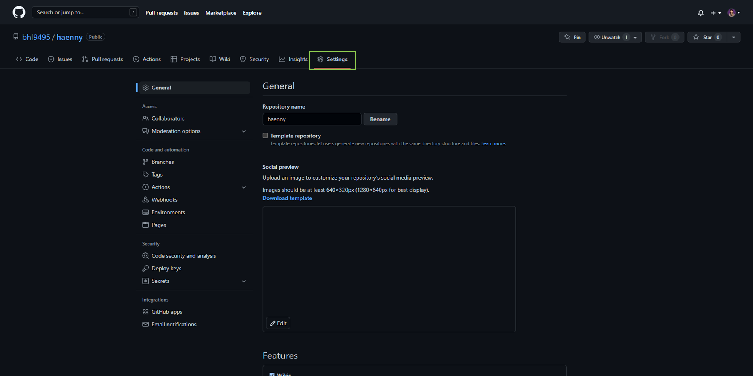
Task: Open the GitHub home logo
Action: point(19,12)
